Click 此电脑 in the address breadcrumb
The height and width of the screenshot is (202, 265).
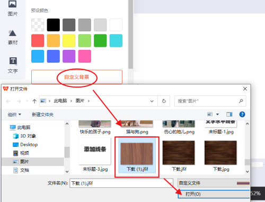click(60, 101)
